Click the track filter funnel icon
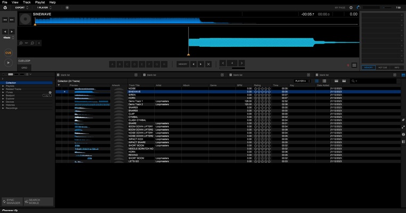Viewport: 406px width, 213px height. pos(59,85)
